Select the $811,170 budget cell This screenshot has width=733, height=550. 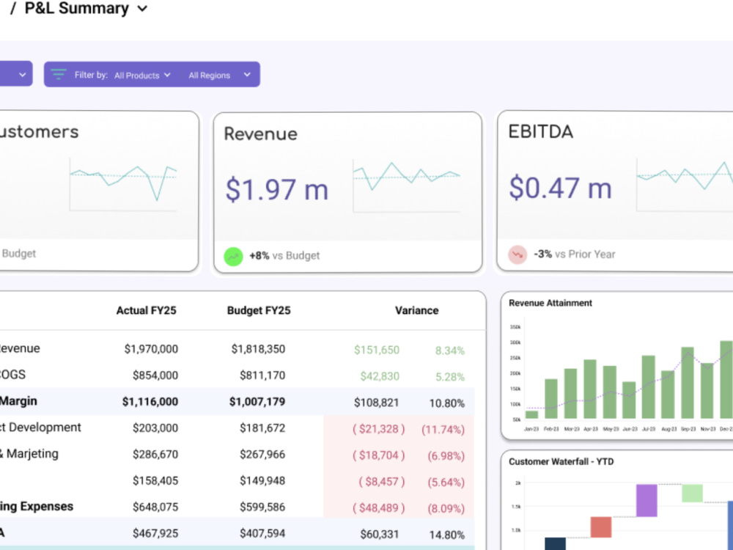pos(262,375)
